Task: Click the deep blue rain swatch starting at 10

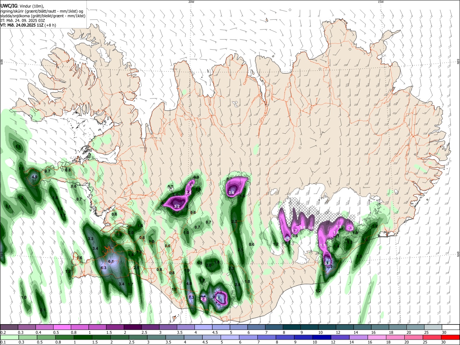Action: (322, 337)
